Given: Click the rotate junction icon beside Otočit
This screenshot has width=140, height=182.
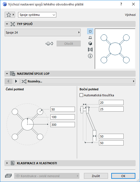Looking at the screenshot, I should [49, 44].
